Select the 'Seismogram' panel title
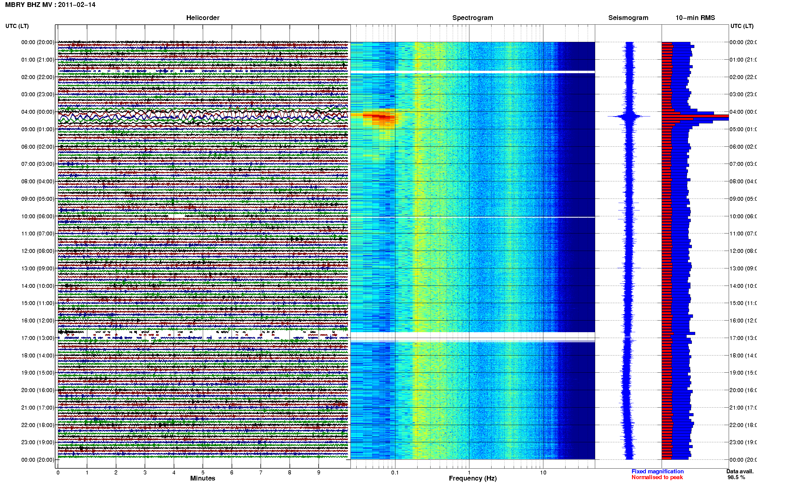 628,18
